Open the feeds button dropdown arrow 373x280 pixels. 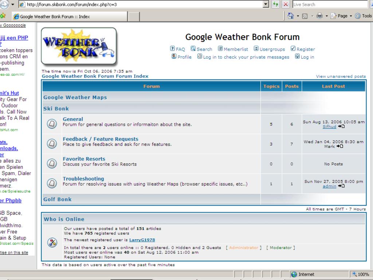[x=312, y=16]
